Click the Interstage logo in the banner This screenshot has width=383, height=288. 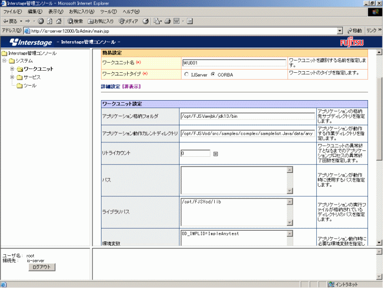[x=31, y=42]
